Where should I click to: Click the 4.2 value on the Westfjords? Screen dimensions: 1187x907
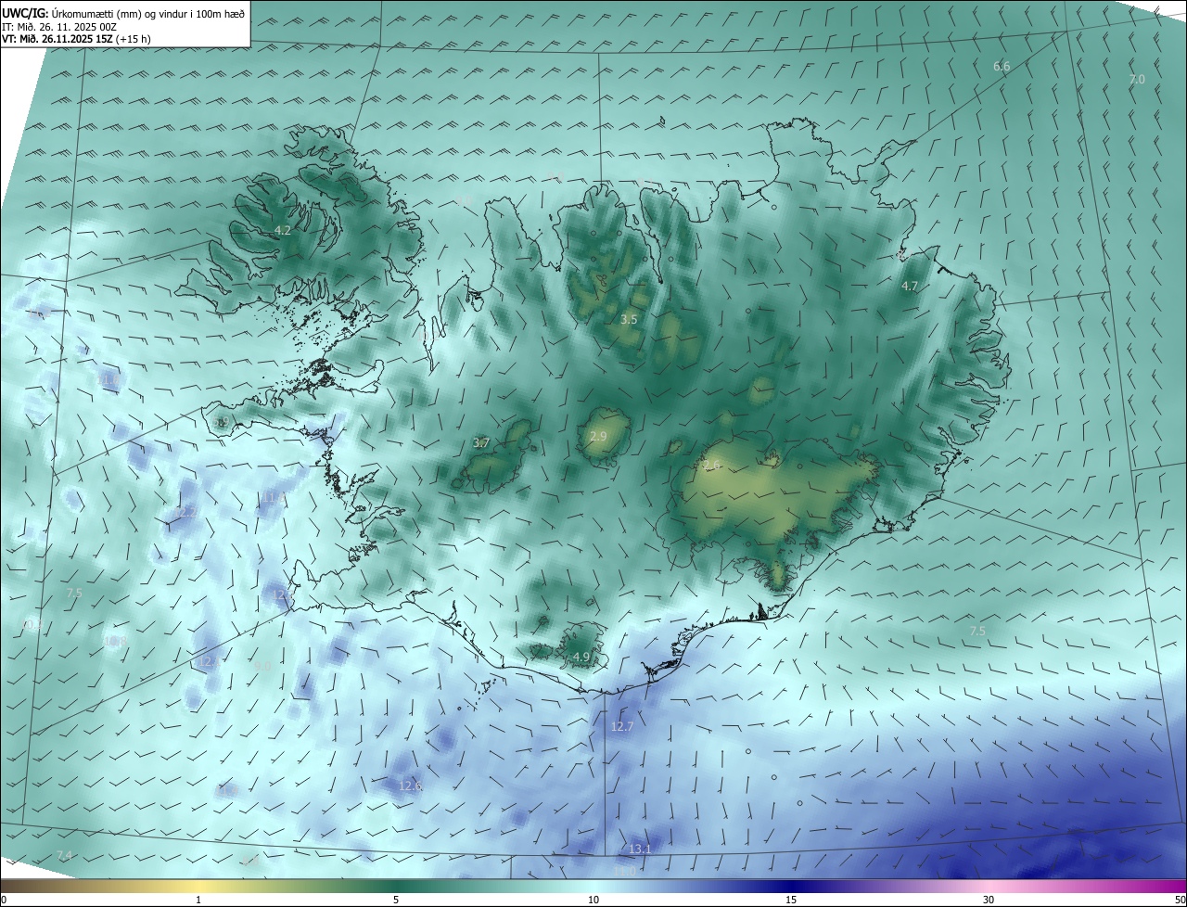pyautogui.click(x=283, y=230)
